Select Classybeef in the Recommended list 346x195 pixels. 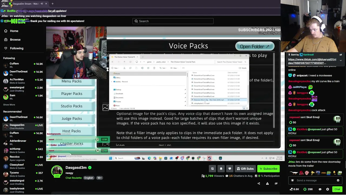pyautogui.click(x=23, y=166)
